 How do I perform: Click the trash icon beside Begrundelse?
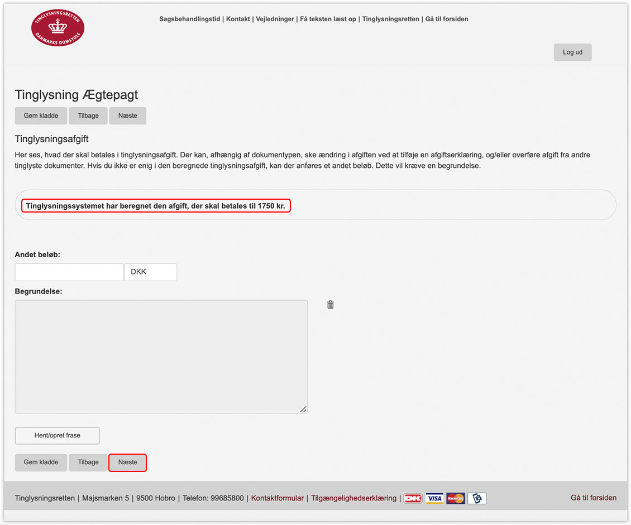tap(331, 305)
